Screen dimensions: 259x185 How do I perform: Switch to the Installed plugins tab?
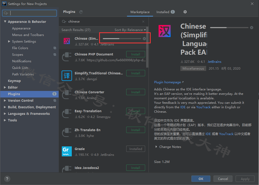pos(165,12)
